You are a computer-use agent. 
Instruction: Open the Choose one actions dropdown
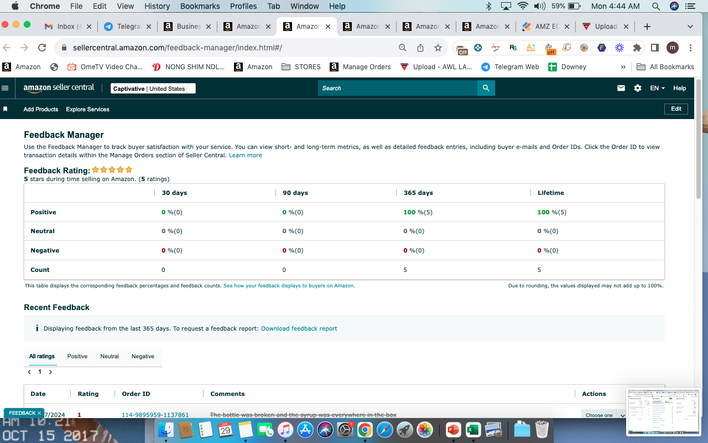click(x=603, y=415)
